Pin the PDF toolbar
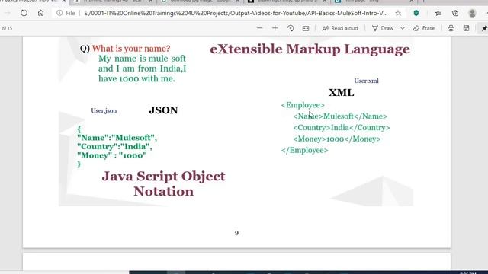The height and width of the screenshot is (274, 488). pos(484,28)
